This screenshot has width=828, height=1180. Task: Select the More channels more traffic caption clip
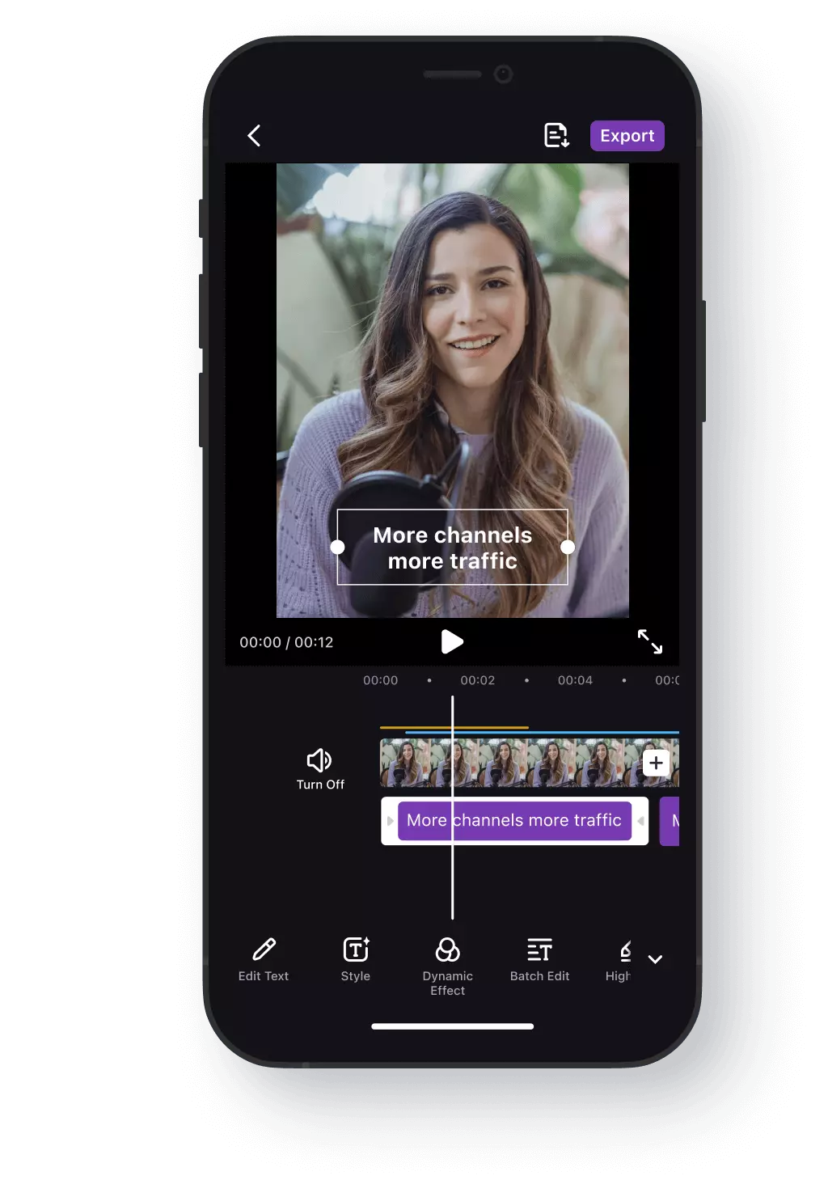coord(514,821)
